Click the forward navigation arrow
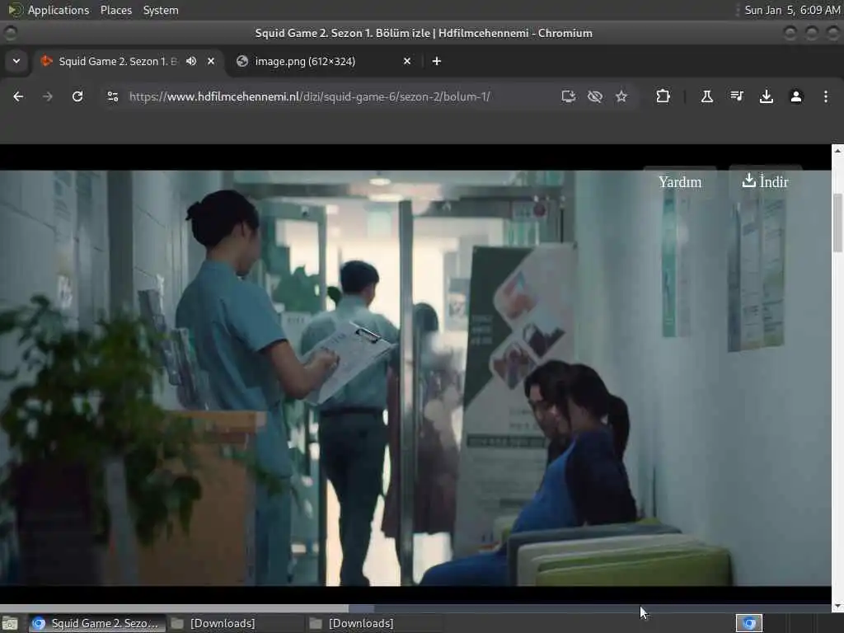 point(48,96)
